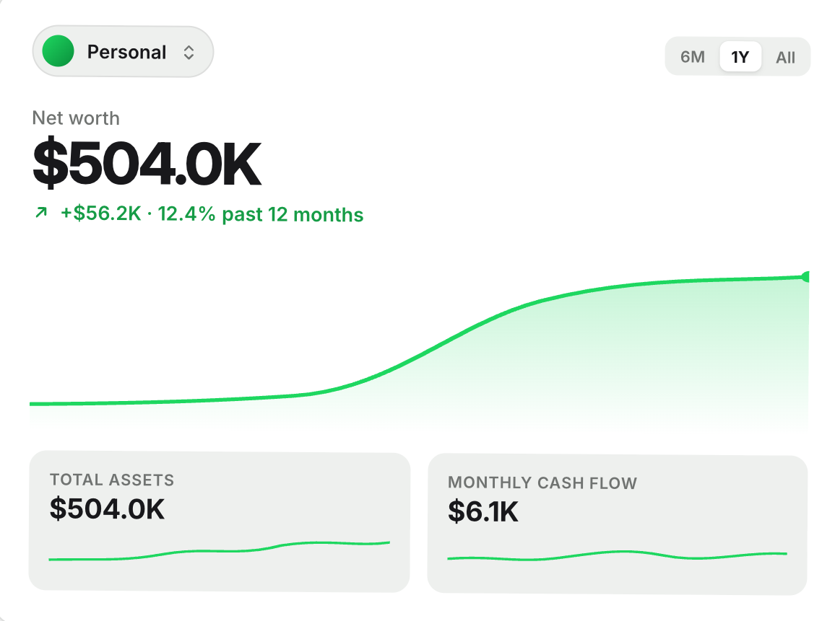The width and height of the screenshot is (835, 621).
Task: Click the Personal label text
Action: click(x=126, y=52)
